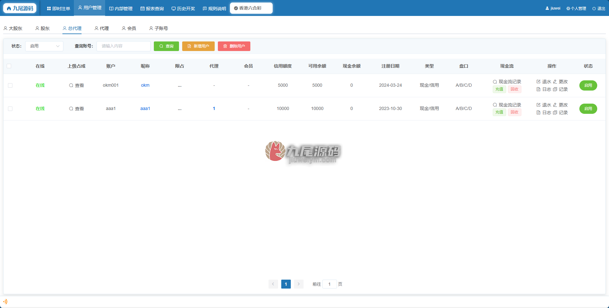Open the 报表查询 menu
The width and height of the screenshot is (609, 308).
coord(152,9)
